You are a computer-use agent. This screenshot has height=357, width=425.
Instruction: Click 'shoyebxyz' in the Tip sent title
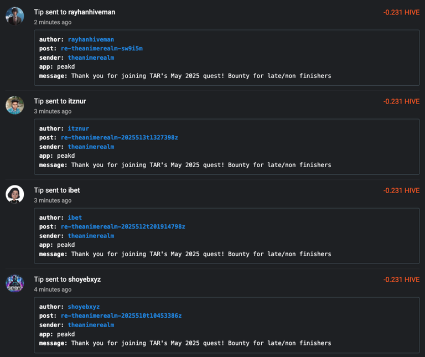click(84, 280)
